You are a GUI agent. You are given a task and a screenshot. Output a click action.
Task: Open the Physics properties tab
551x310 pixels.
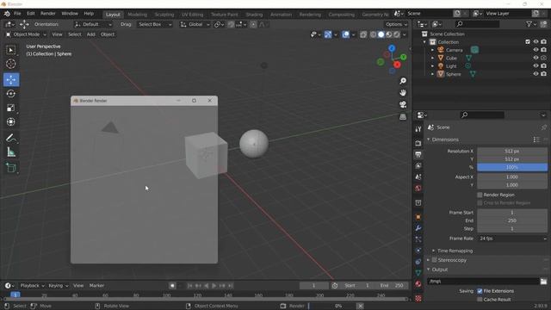pyautogui.click(x=418, y=251)
